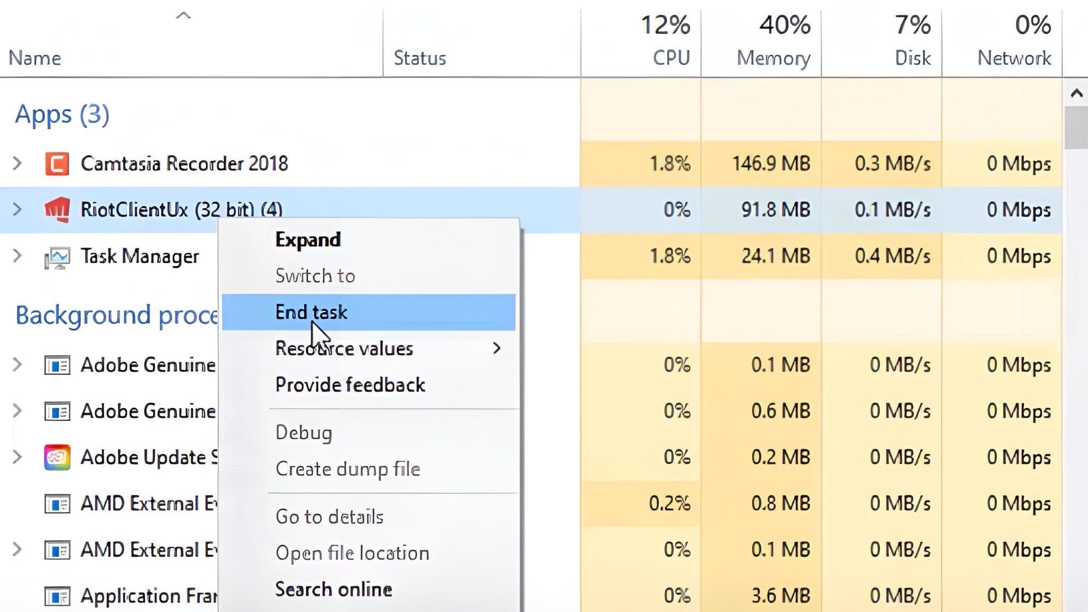Screen dimensions: 1088x612
Task: Click the second Adobe Genuine process icon
Action: click(57, 411)
